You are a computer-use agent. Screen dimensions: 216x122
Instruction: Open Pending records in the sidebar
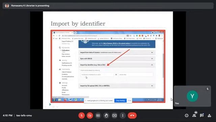pos(67,65)
